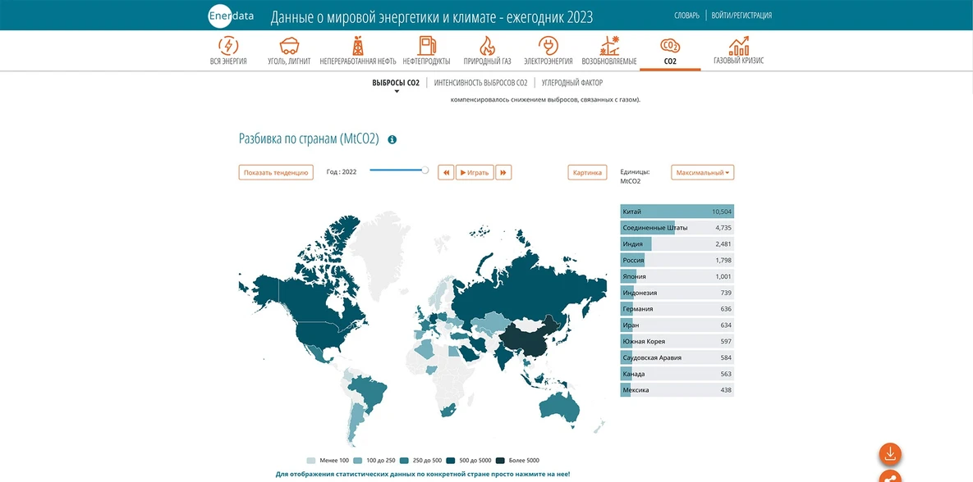This screenshot has width=973, height=482.
Task: Select the Китай bar in the ranking
Action: (x=677, y=211)
